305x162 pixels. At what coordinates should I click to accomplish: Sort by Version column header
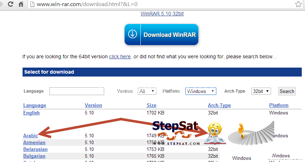pos(93,105)
